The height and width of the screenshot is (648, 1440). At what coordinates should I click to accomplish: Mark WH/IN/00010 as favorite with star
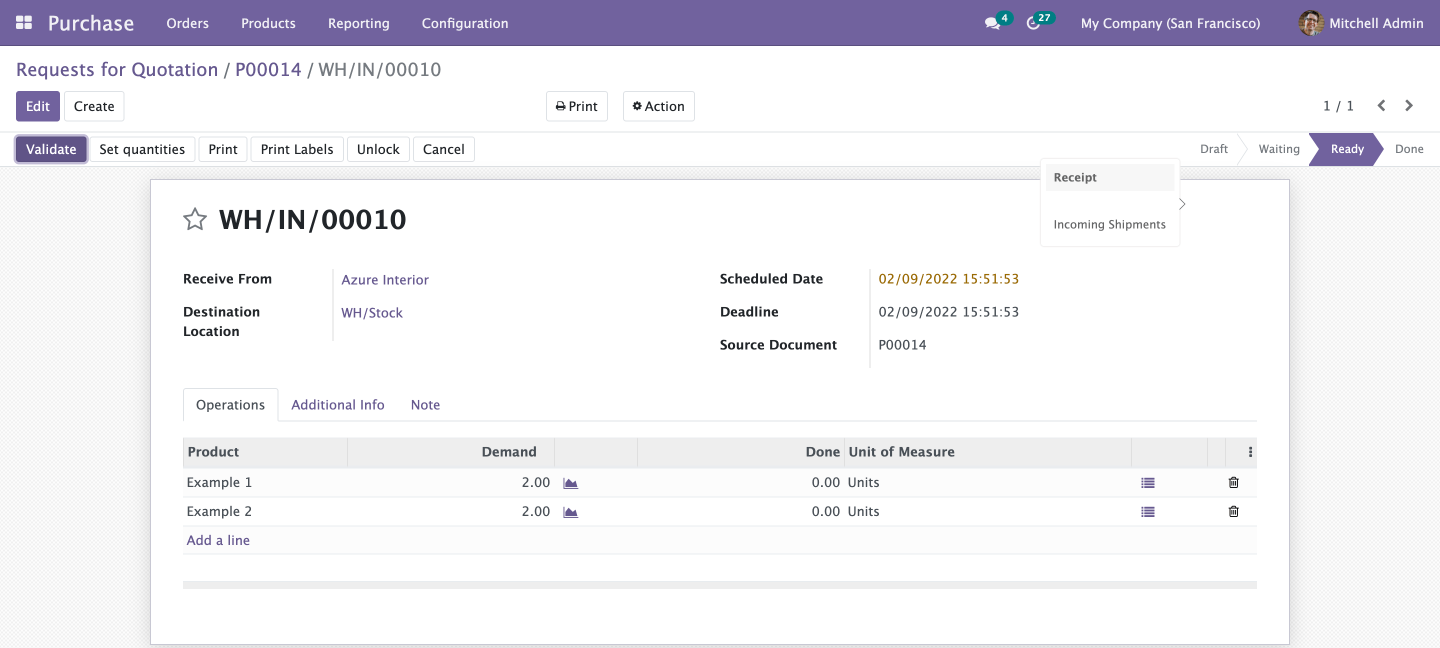(194, 219)
